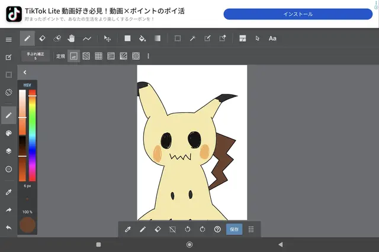Select the selection pen tool
The height and width of the screenshot is (252, 379).
tap(207, 38)
